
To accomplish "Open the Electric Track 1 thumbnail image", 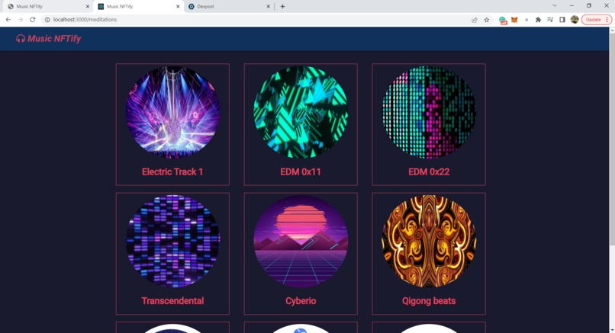I will click(x=172, y=113).
